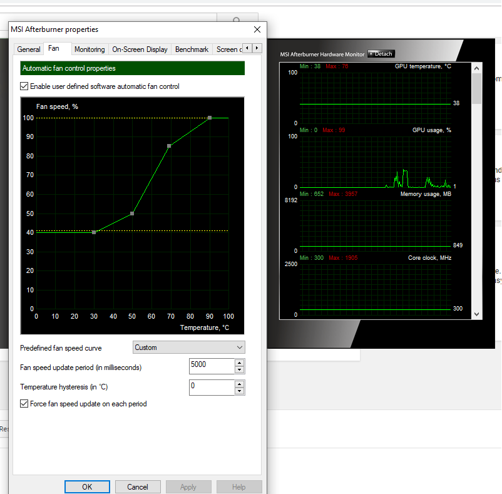Click the Fan speed, % axis label

click(x=57, y=106)
